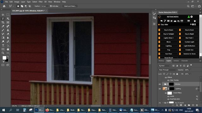Enable lock all layer attributes
This screenshot has height=113, width=202.
[x=177, y=74]
